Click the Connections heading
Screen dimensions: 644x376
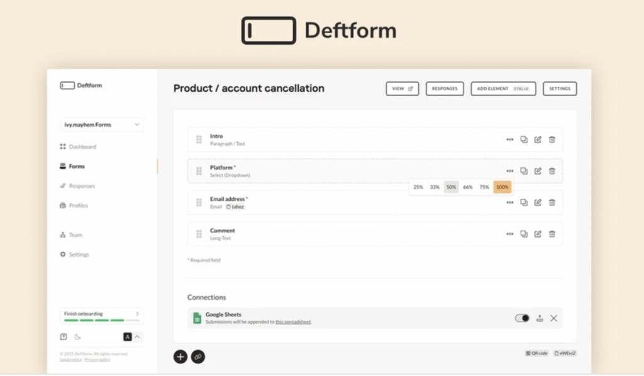[x=206, y=297]
